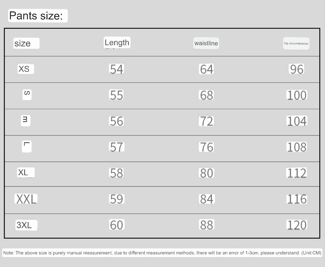
Task: Click the hip circumference value 104
Action: (297, 121)
